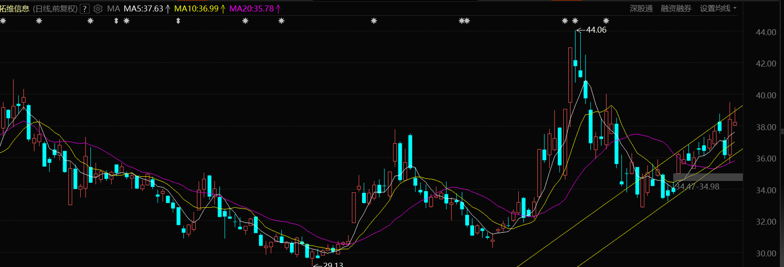Click the 拓维信息 stock name
The image size is (784, 267).
tap(14, 9)
